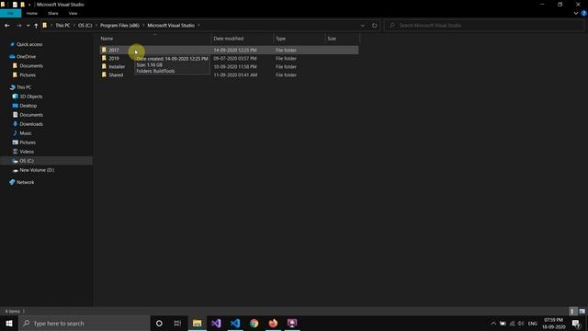Select Shared's File folder type cell
588x331 pixels.
(286, 75)
